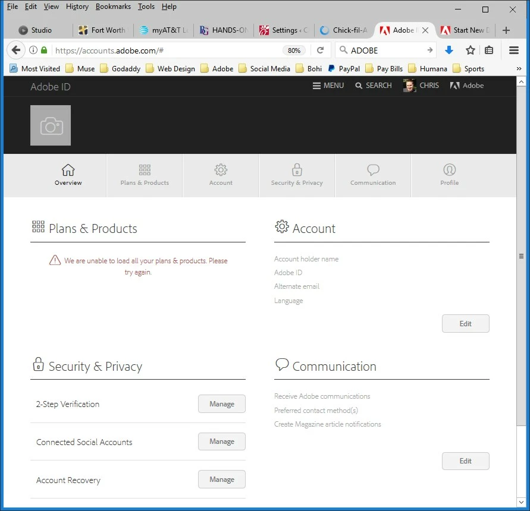
Task: Switch to the Fort Worth browser tab
Action: [x=103, y=30]
